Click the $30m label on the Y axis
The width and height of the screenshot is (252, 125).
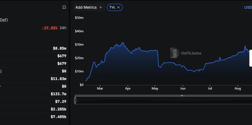[79, 45]
